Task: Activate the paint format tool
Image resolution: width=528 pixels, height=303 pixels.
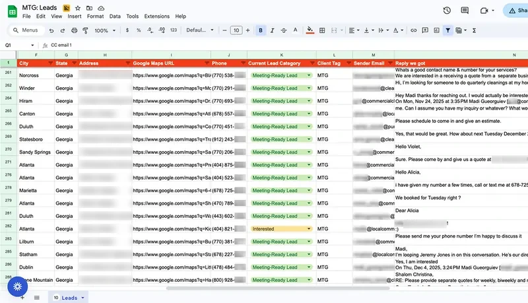Action: coord(86,30)
